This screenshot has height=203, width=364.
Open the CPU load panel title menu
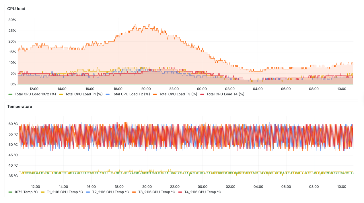[16, 9]
